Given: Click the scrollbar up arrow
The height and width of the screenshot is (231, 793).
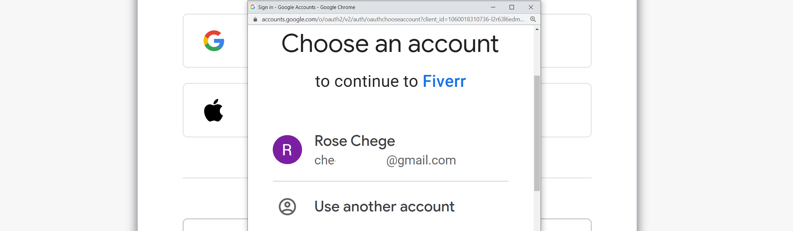Looking at the screenshot, I should coord(537,29).
